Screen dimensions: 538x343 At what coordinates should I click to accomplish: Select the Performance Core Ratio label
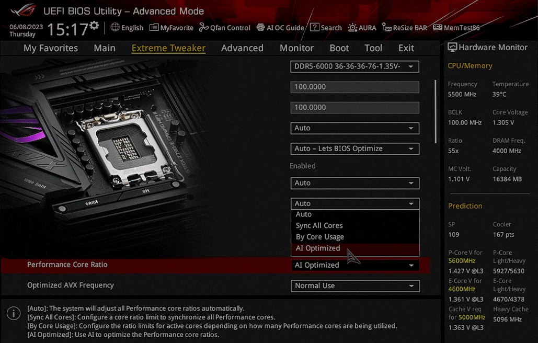pos(67,265)
